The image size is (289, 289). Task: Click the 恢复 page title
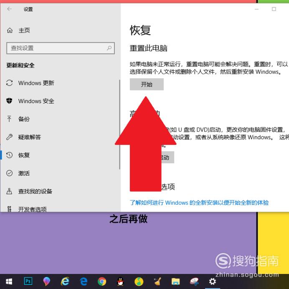[140, 30]
